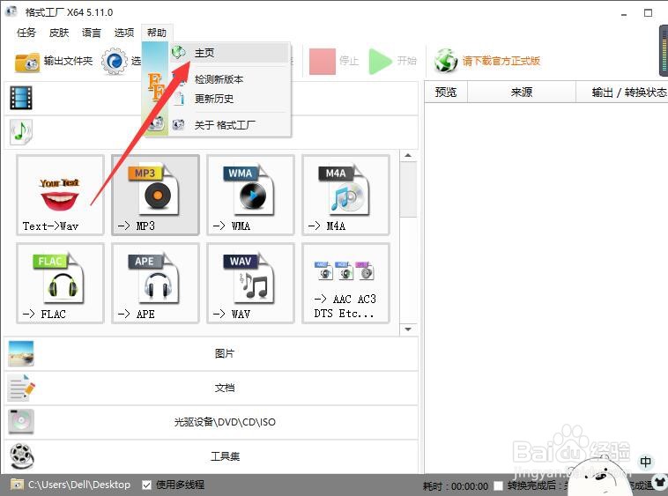668x496 pixels.
Task: Select the AAC AC3 DTS Etc converter
Action: point(345,283)
